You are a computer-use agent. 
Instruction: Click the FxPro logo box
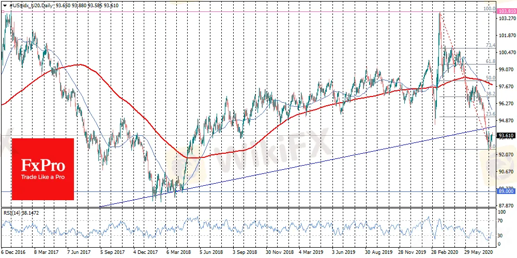click(43, 169)
